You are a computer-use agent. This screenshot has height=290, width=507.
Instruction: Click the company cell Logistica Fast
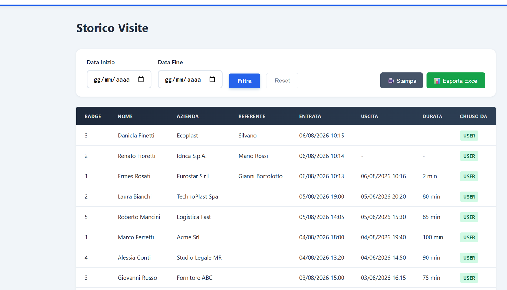pyautogui.click(x=194, y=217)
